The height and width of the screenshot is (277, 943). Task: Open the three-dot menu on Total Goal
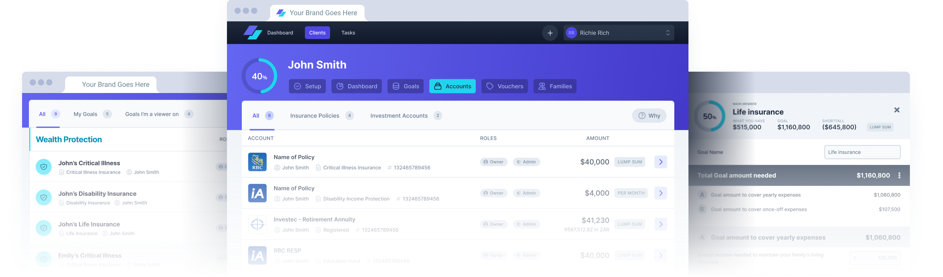tap(900, 175)
